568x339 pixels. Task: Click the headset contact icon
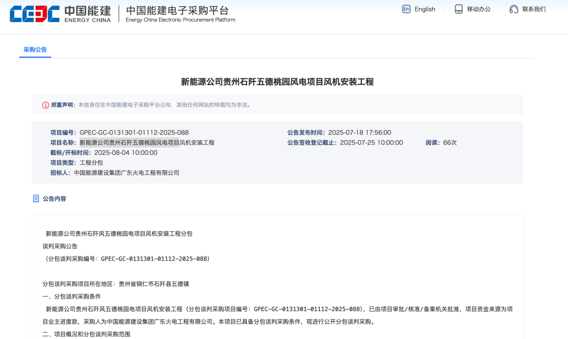click(514, 9)
